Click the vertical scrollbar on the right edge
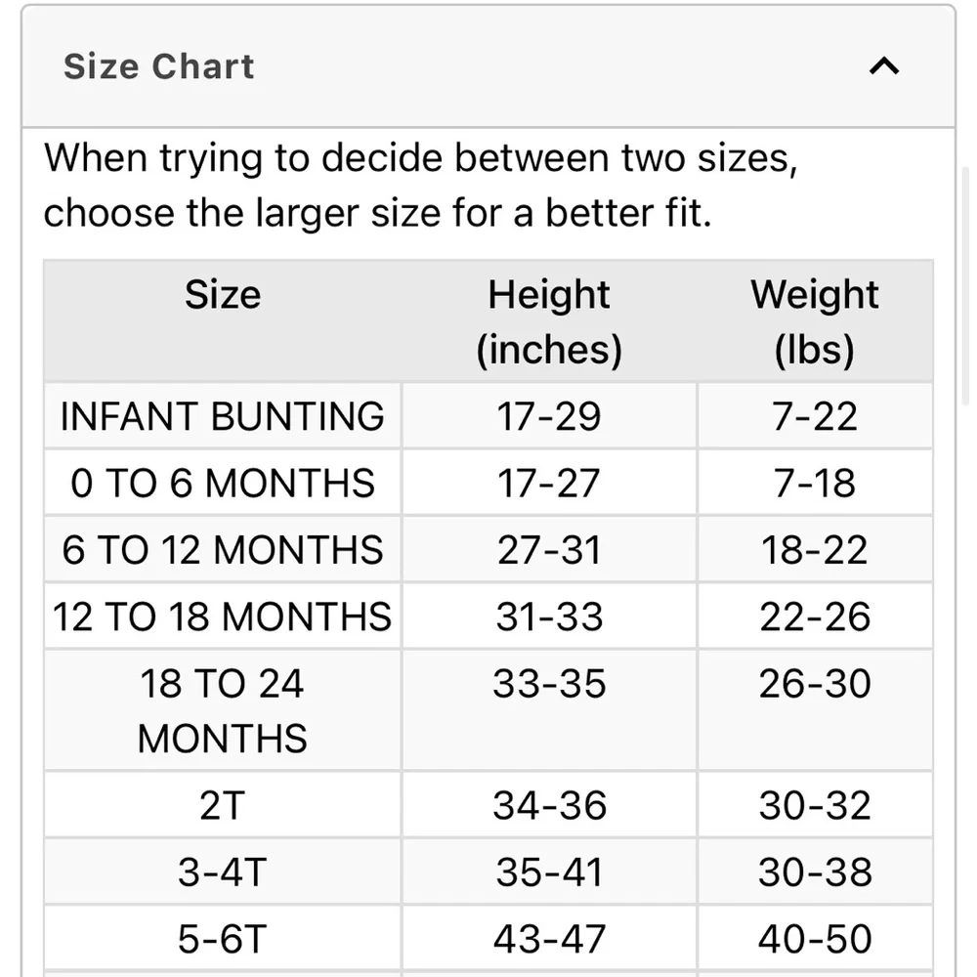Image resolution: width=977 pixels, height=977 pixels. coord(966,286)
